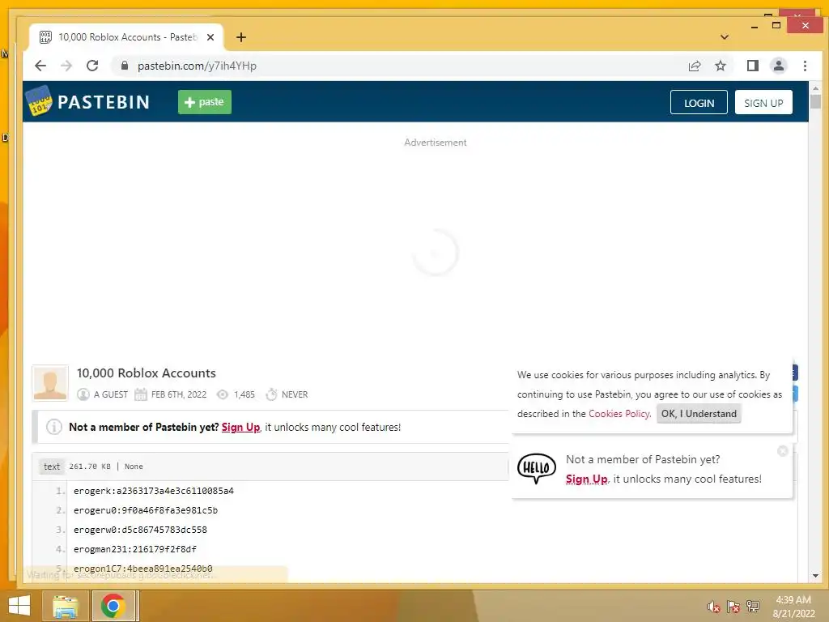Accept cookies with OK, I Understand

click(x=699, y=414)
